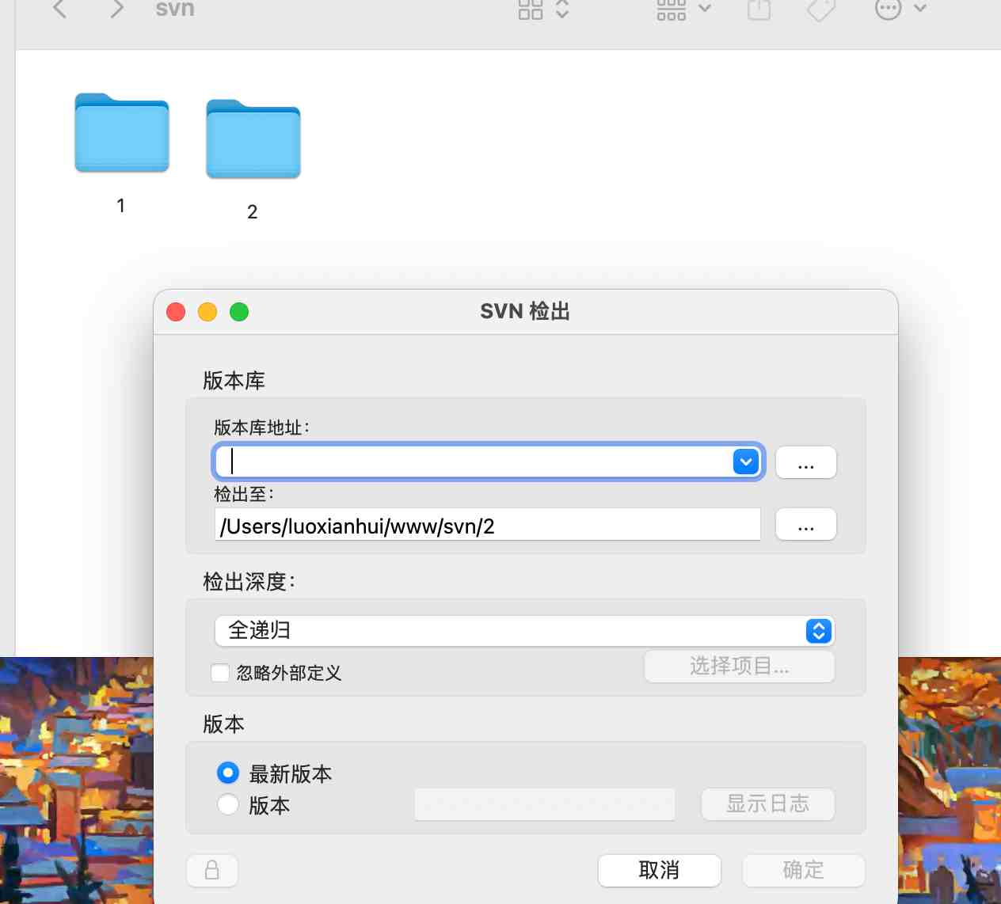The height and width of the screenshot is (904, 1001).
Task: Click the Finder tags icon
Action: [821, 9]
